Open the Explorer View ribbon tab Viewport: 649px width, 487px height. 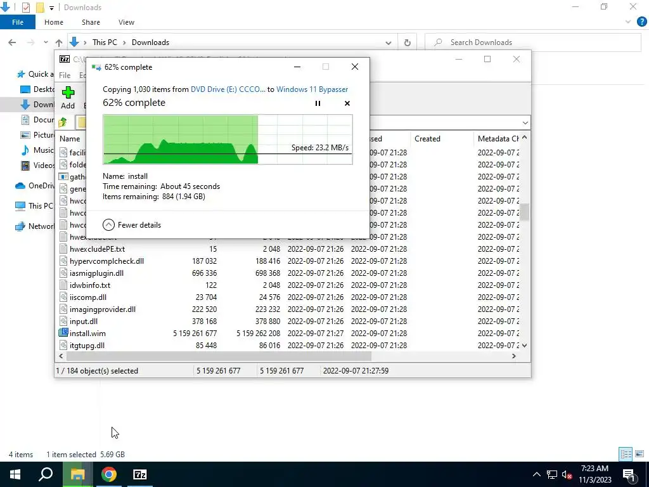[x=126, y=22]
